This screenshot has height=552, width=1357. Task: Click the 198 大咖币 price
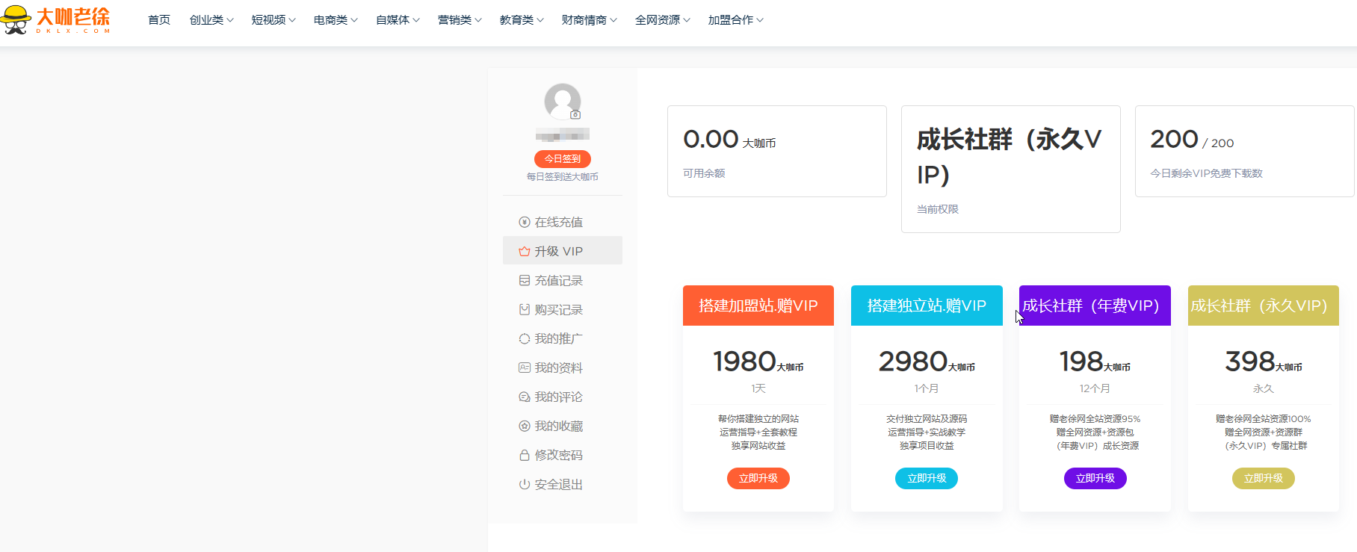point(1095,362)
